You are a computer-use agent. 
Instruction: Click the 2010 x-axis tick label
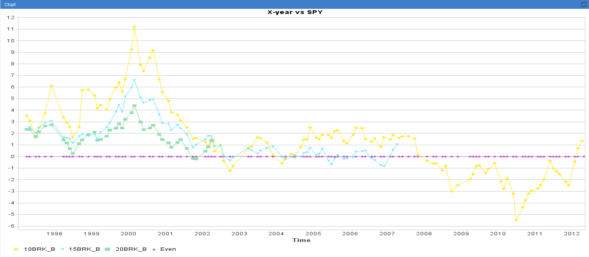coord(498,233)
